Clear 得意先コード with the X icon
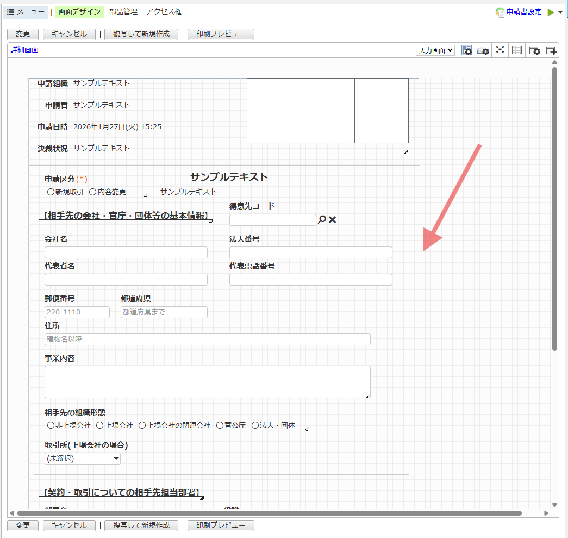Viewport: 568px width, 538px height. click(333, 220)
